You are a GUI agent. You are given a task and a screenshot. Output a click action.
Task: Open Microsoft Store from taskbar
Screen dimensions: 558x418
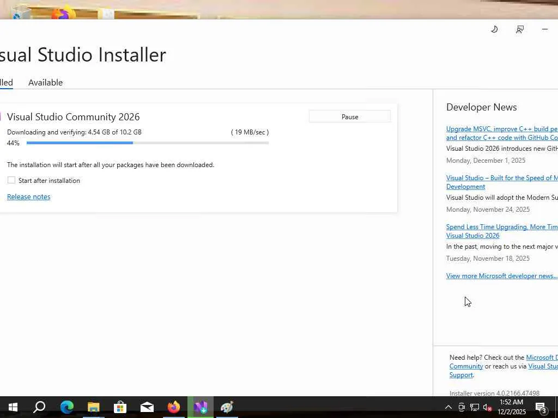(x=120, y=407)
